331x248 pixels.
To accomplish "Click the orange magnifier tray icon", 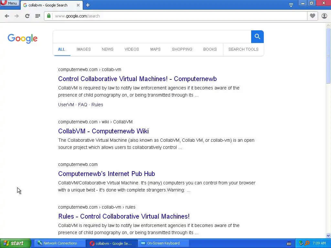I will [x=307, y=243].
